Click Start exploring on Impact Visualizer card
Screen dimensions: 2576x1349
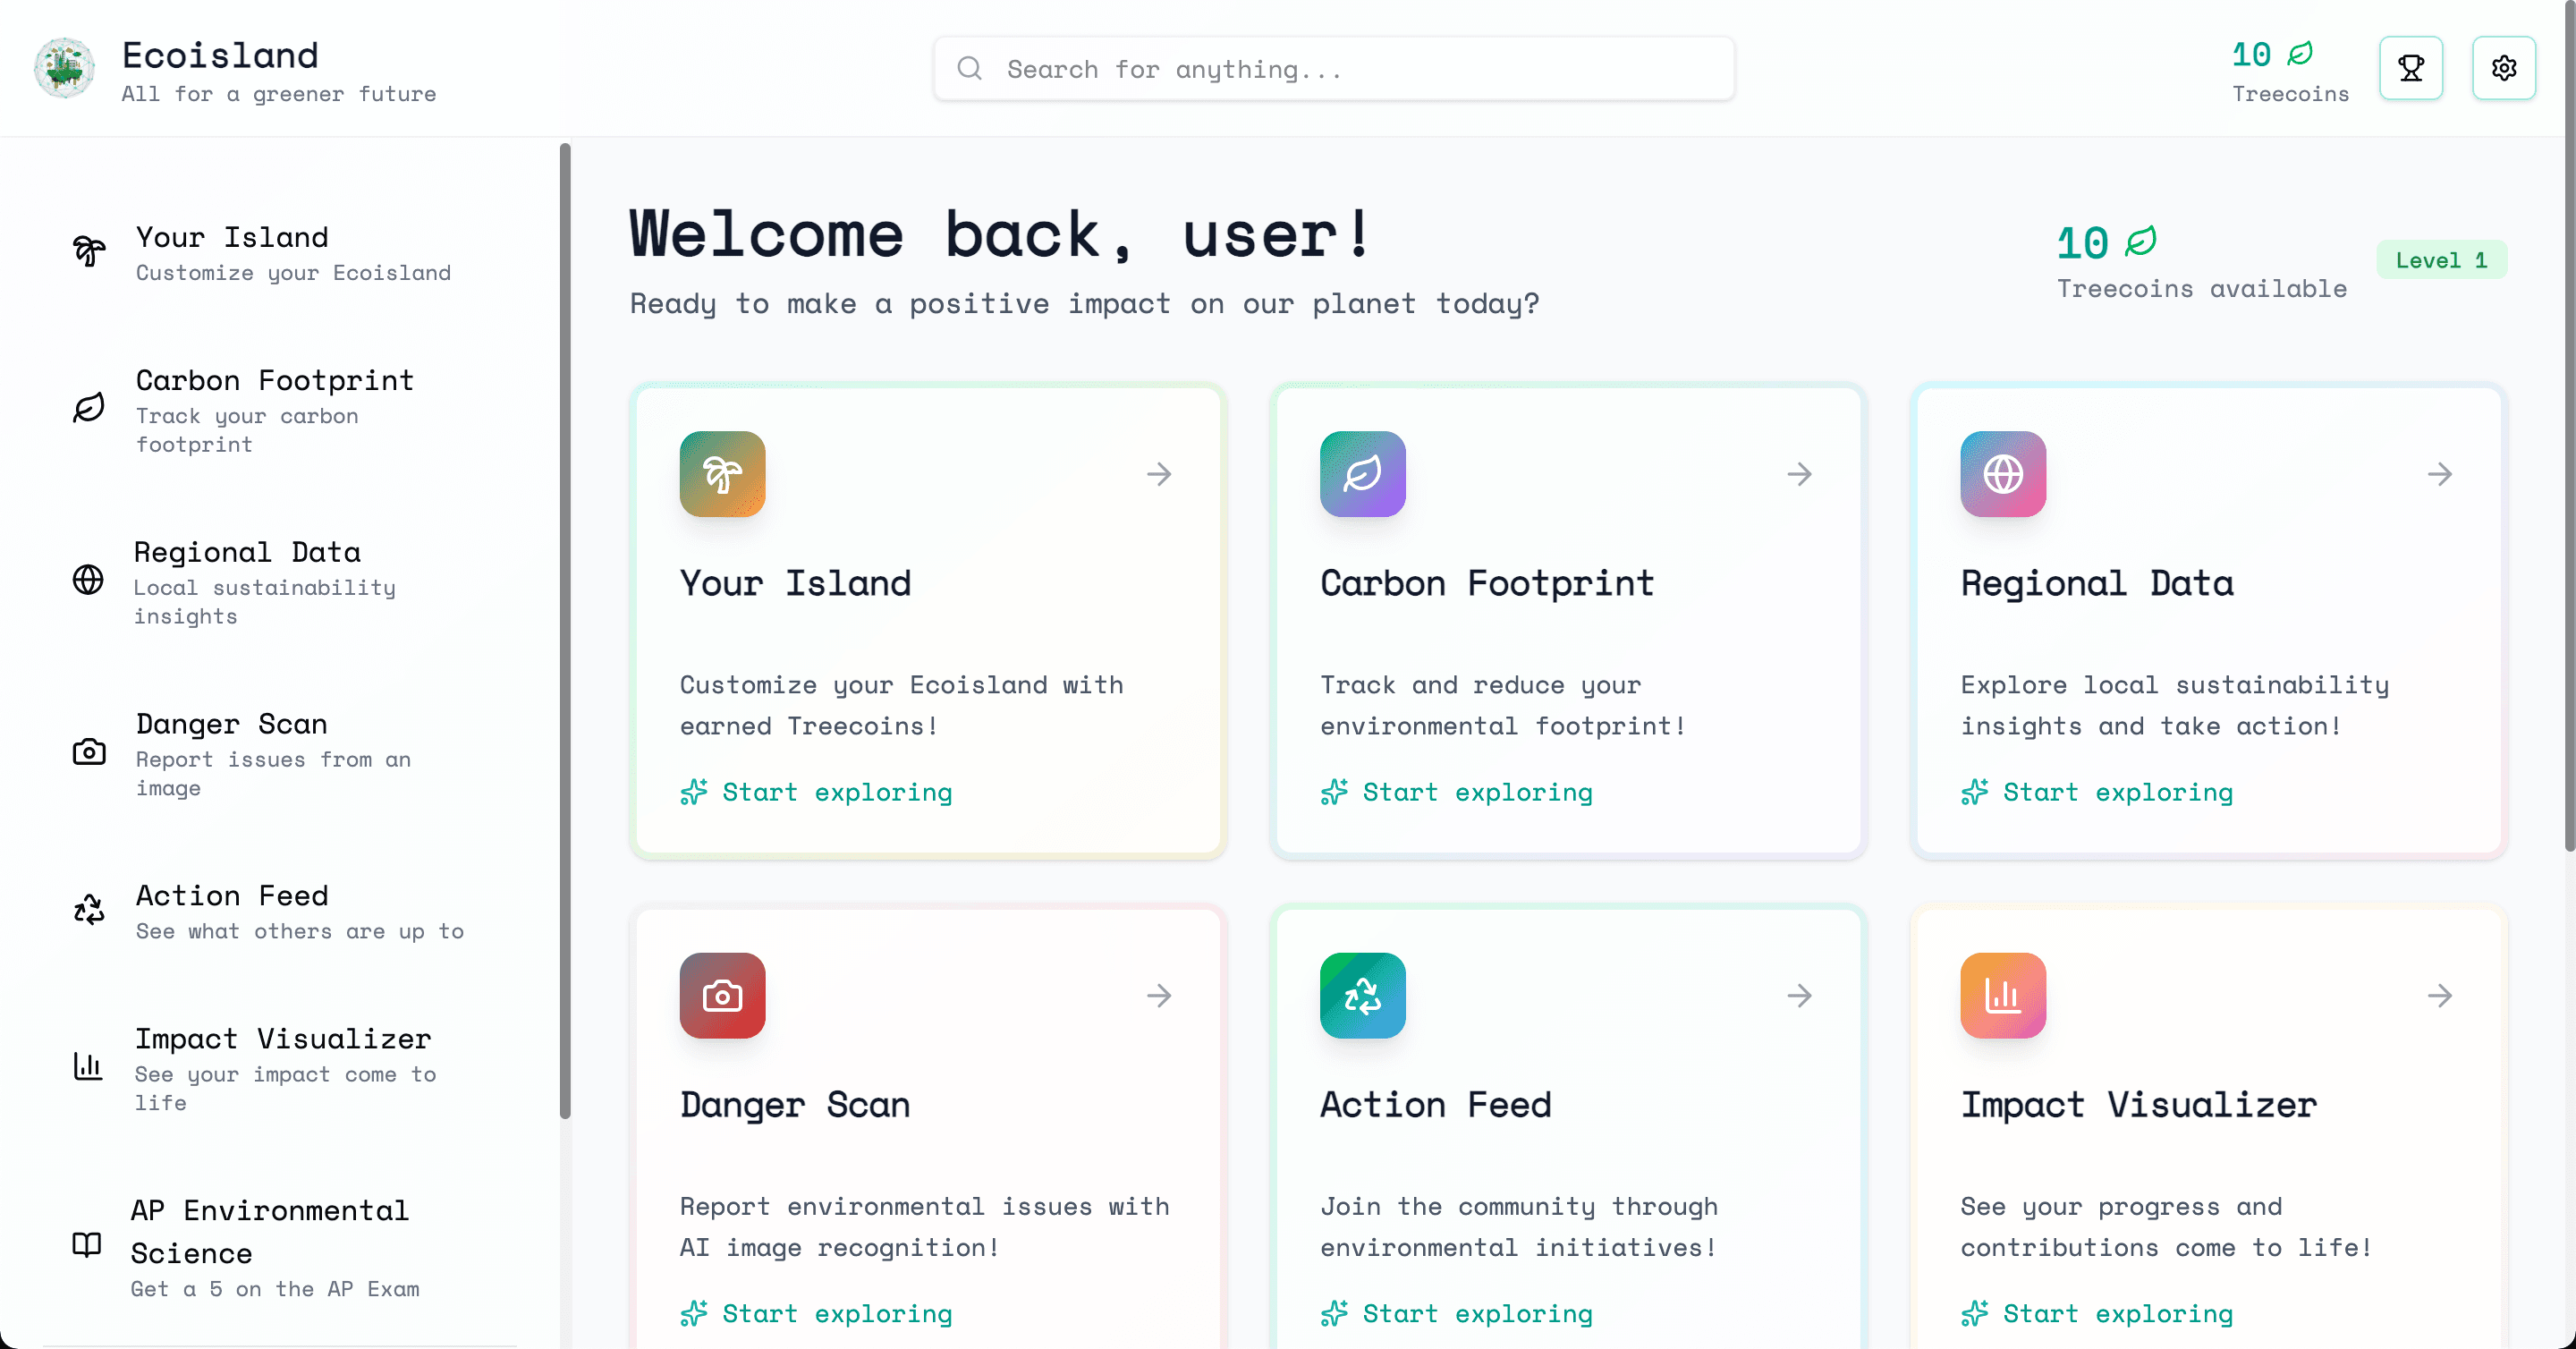tap(2097, 1313)
